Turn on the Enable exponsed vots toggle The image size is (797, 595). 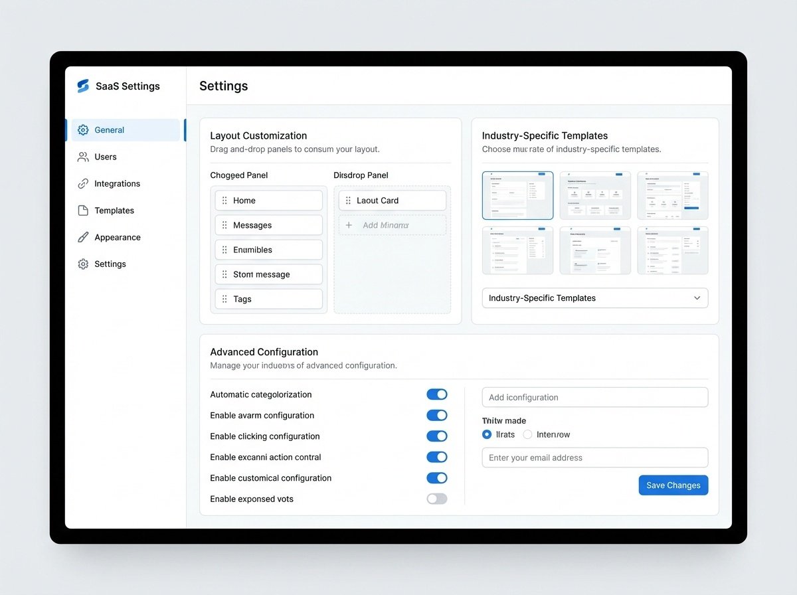(436, 499)
